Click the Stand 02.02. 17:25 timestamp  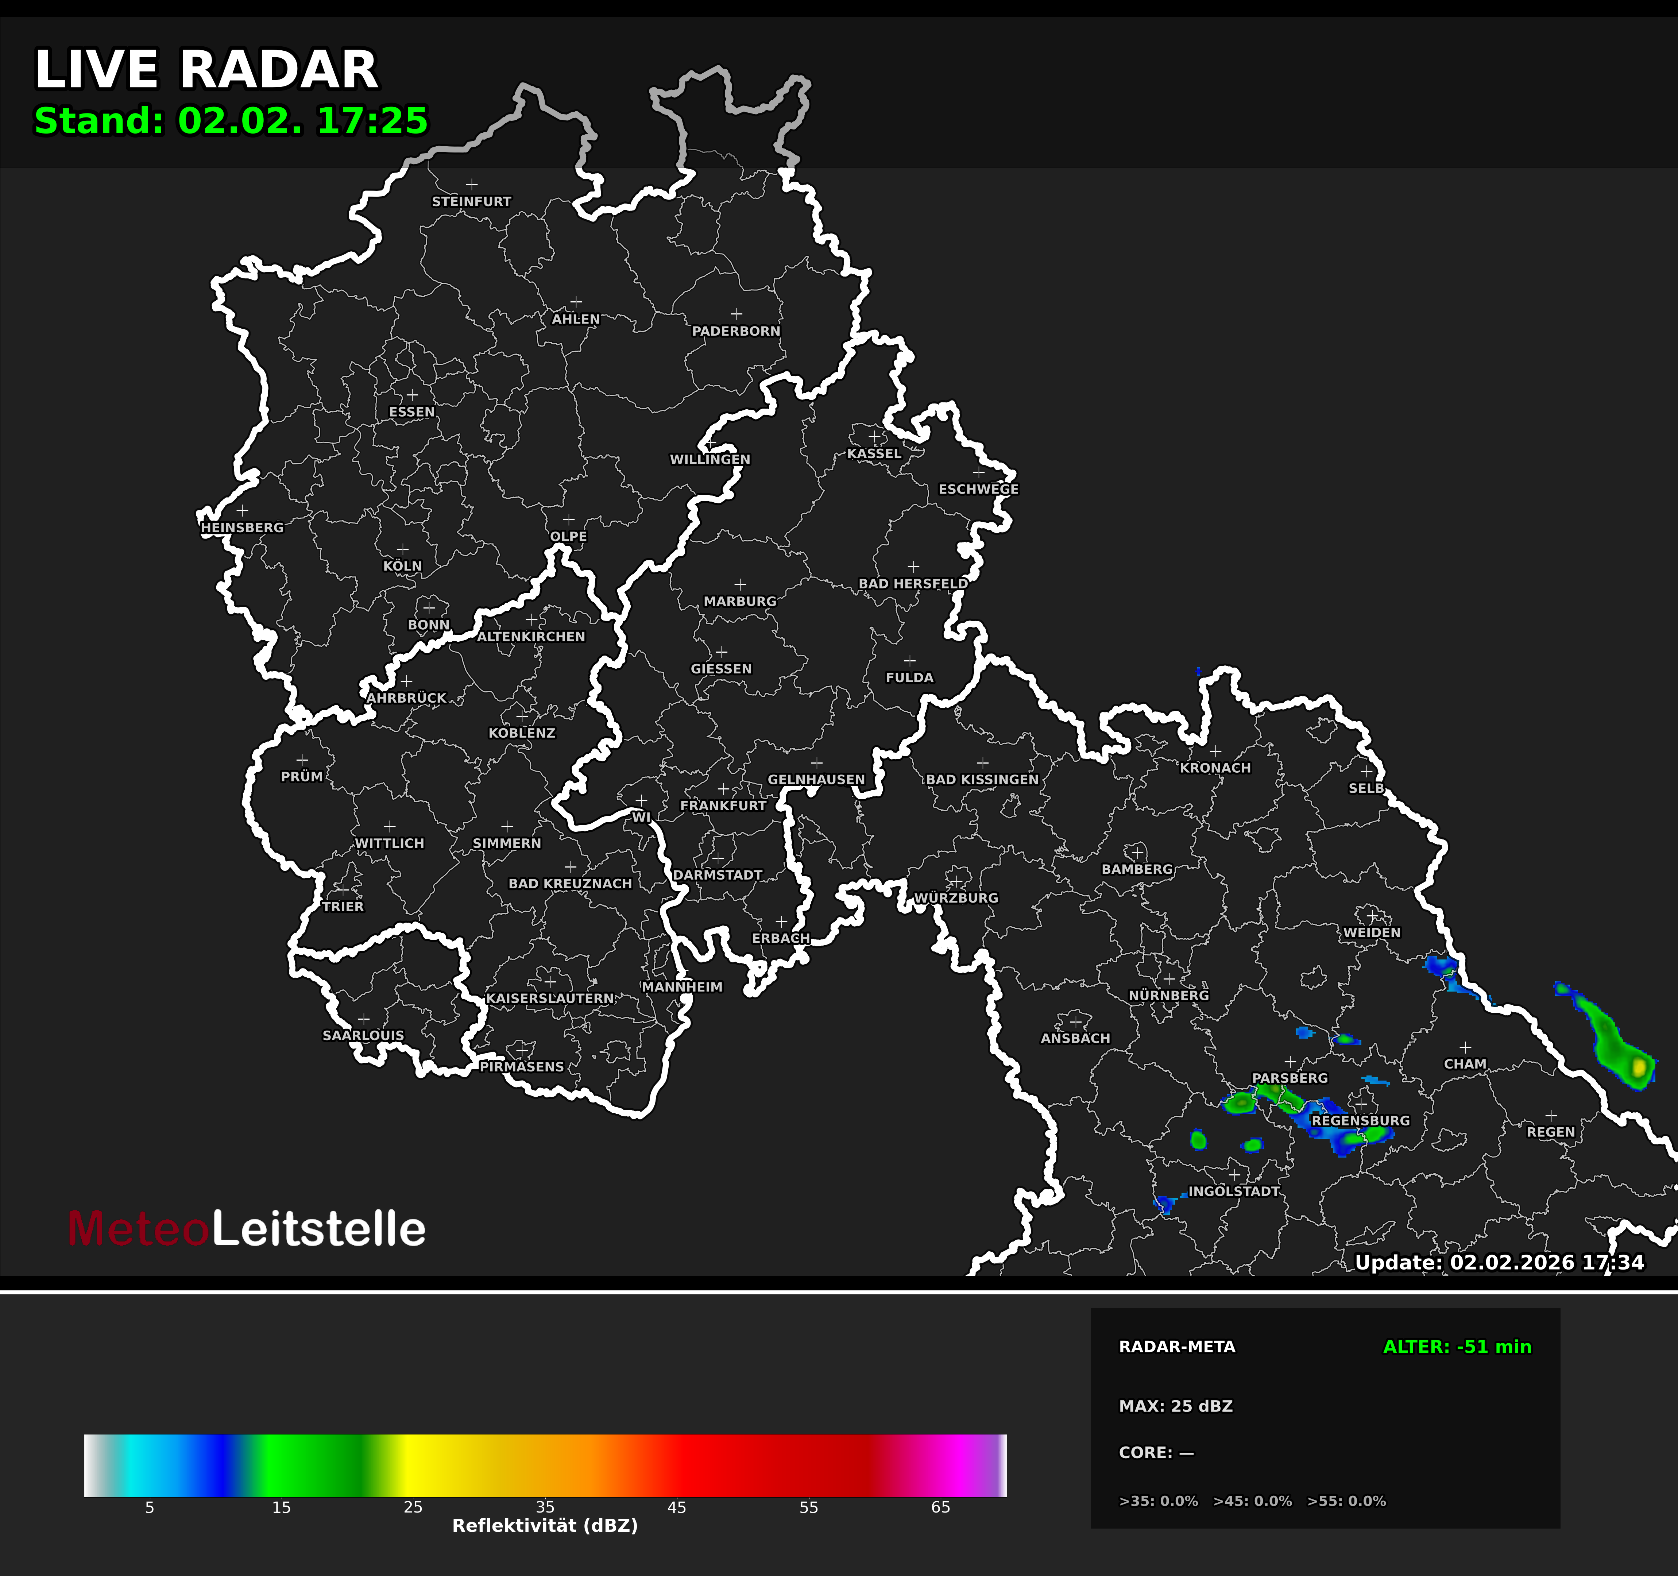[x=231, y=121]
